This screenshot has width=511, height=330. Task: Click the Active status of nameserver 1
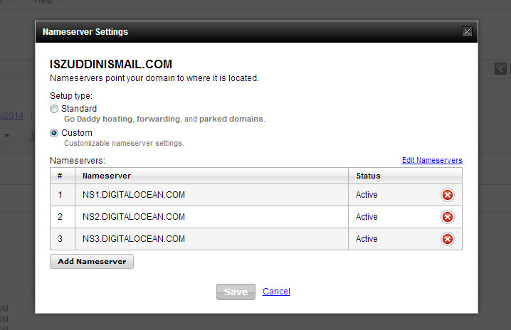(367, 195)
